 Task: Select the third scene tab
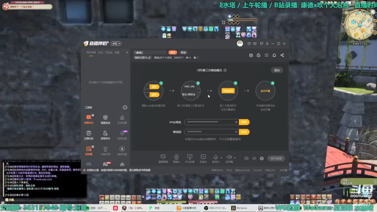(x=109, y=53)
